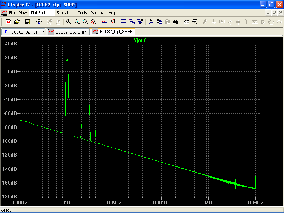Switch to the ECC82_Opt_SRPP schematic tab
This screenshot has width=284, height=213.
(23, 32)
